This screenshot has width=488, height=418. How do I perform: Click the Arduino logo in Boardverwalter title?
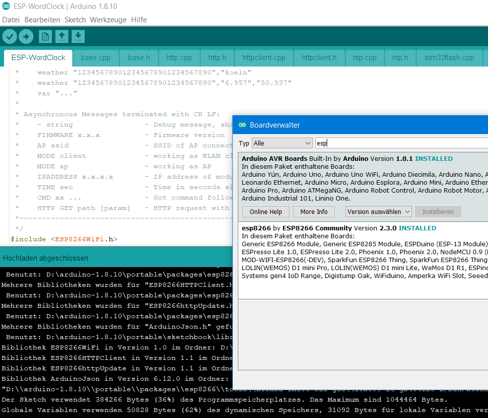pyautogui.click(x=242, y=125)
